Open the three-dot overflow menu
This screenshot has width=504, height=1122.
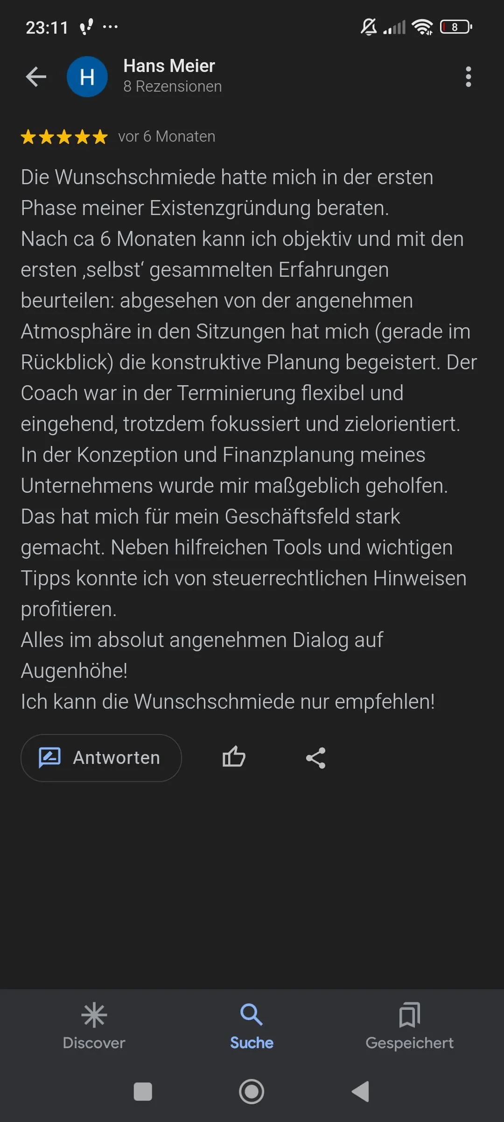click(x=468, y=77)
